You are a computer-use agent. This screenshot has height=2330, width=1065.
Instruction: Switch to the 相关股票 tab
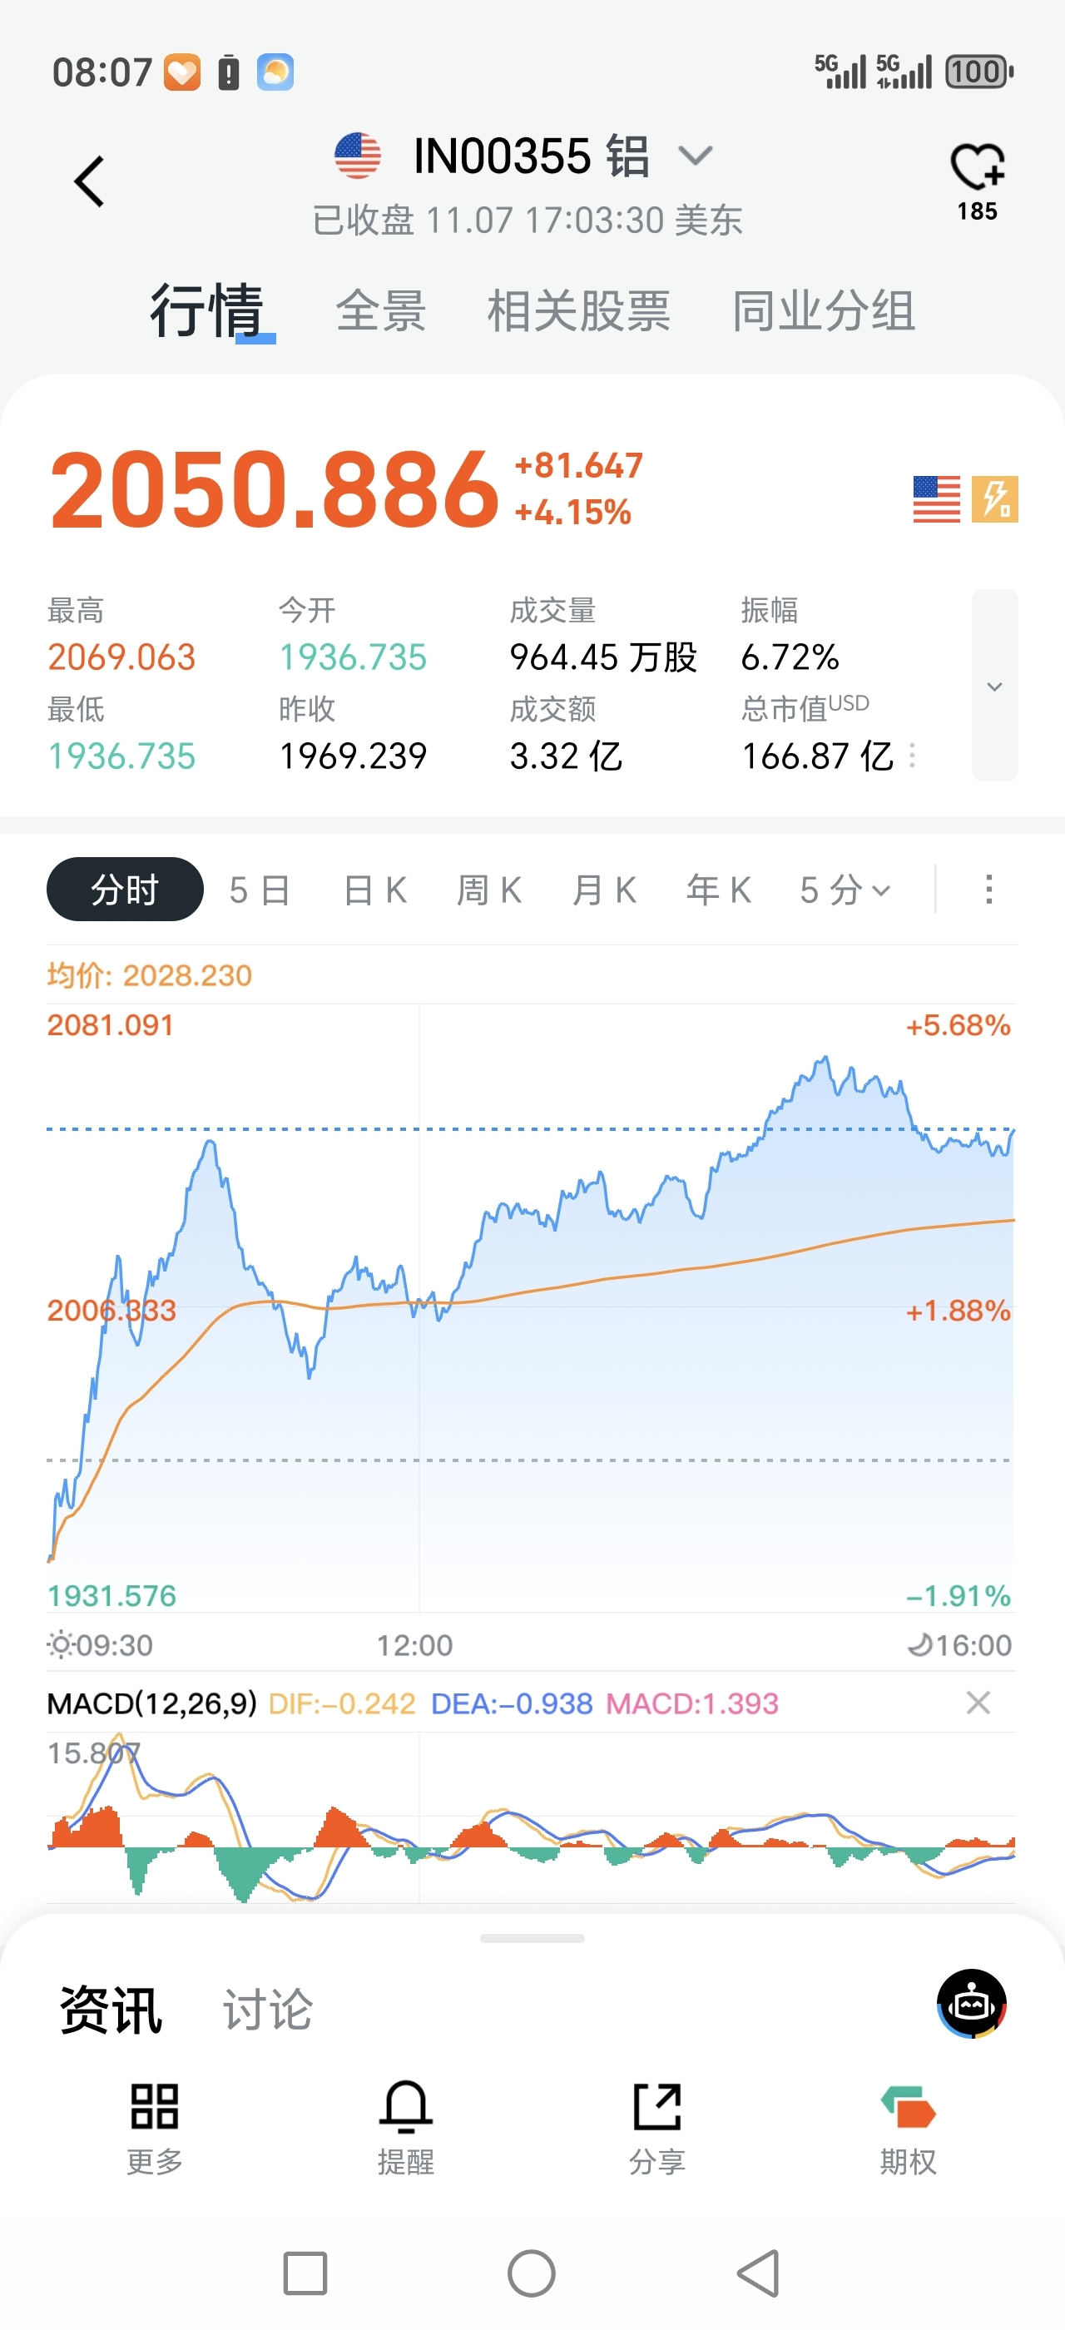tap(578, 311)
